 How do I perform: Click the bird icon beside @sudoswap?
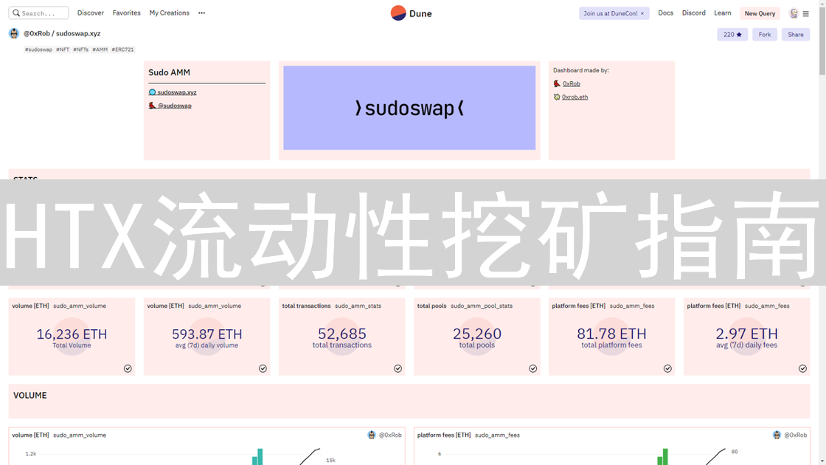point(152,106)
